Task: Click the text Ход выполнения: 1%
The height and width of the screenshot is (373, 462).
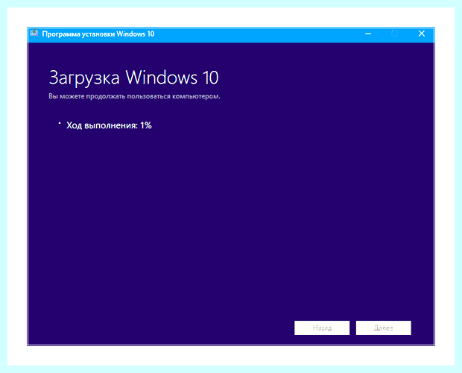Action: 109,125
